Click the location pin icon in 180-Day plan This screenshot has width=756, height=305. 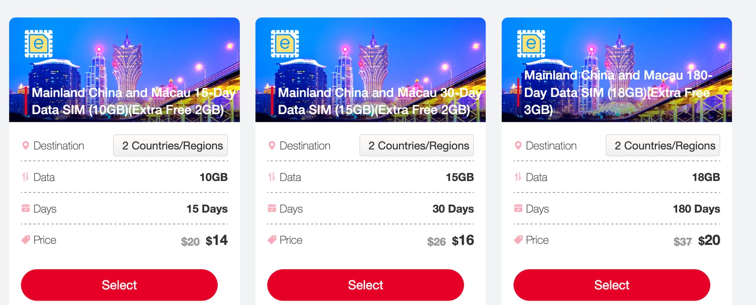point(518,146)
